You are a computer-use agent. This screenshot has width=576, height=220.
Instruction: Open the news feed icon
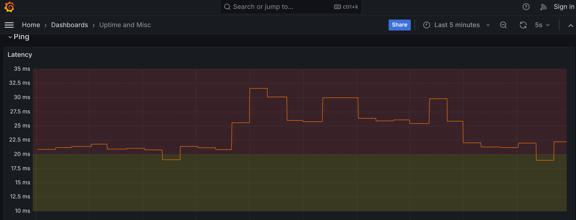543,7
